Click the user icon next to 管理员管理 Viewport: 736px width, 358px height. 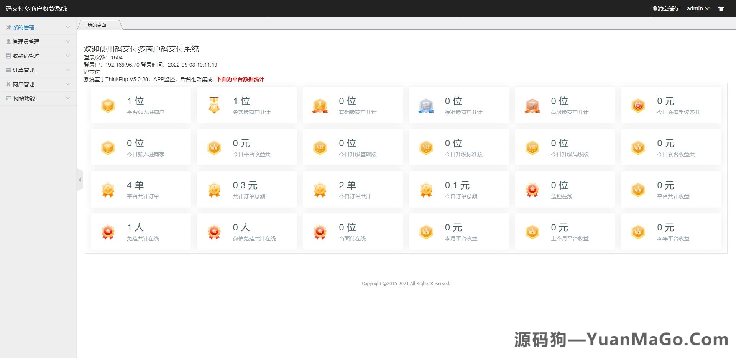[8, 41]
